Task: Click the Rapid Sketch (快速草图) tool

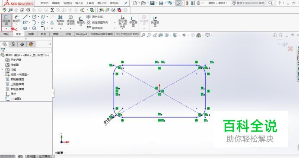Action: (155, 21)
